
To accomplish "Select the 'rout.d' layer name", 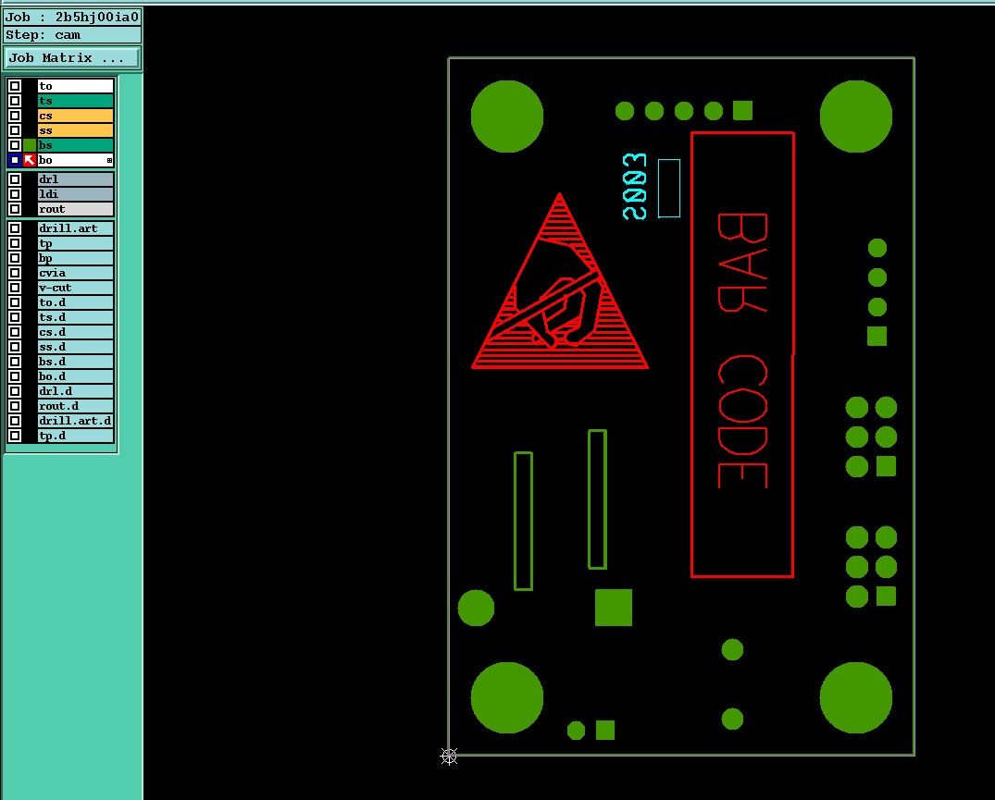I will [76, 406].
